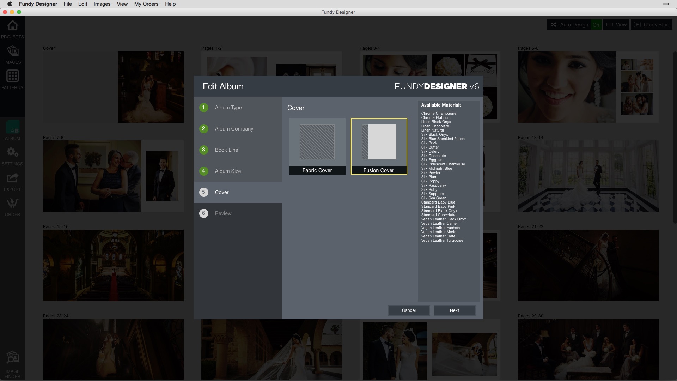Click Vegan Leather Turquoise material

point(442,240)
